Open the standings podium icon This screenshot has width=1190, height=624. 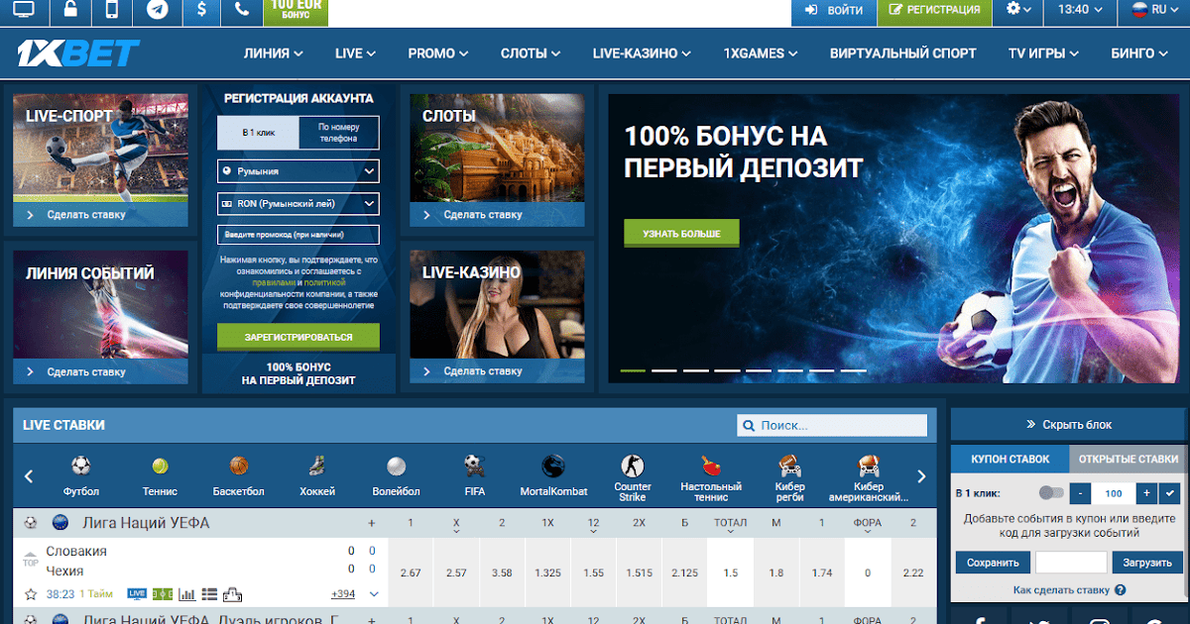pos(233,594)
